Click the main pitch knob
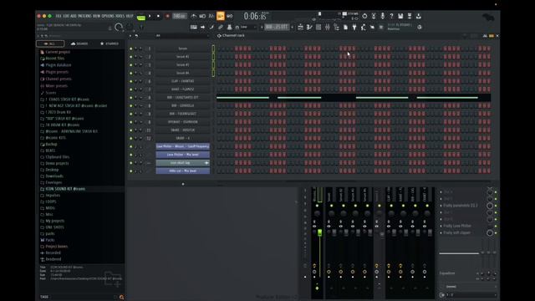 [x=130, y=27]
